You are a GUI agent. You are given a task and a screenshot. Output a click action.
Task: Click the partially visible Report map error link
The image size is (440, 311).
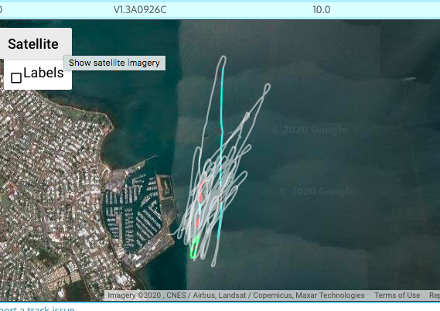tap(435, 296)
